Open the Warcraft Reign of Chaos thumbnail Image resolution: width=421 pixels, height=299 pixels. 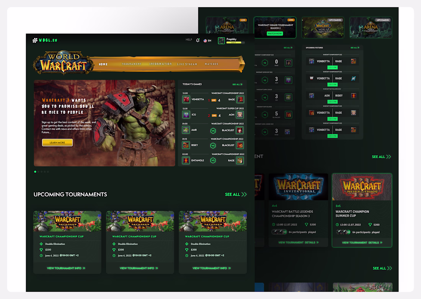point(362,187)
